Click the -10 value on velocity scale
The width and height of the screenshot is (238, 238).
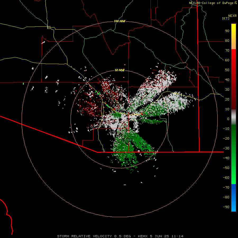pos(226,129)
